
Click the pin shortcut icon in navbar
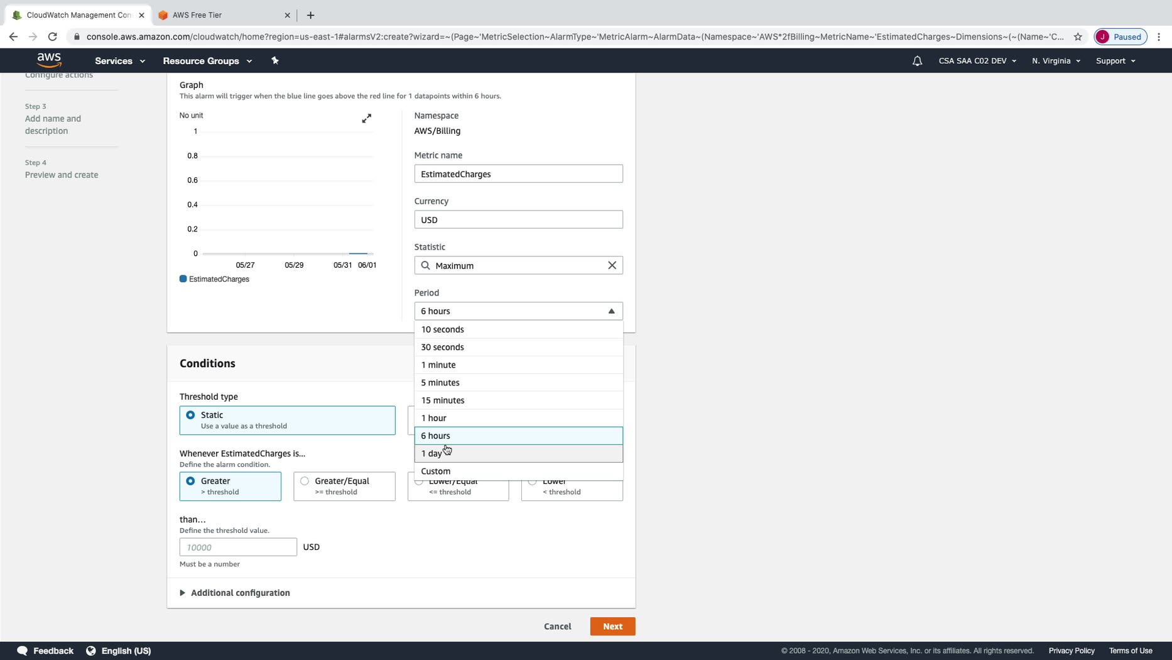point(274,60)
